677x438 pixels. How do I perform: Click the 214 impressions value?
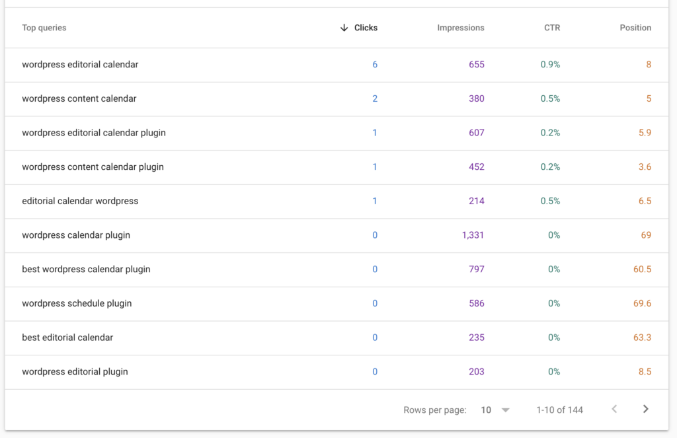click(477, 201)
